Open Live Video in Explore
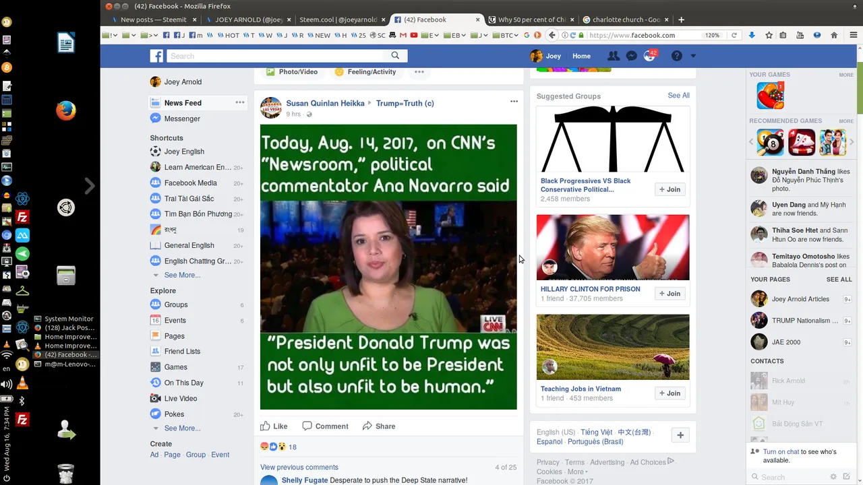Image resolution: width=863 pixels, height=485 pixels. (181, 398)
